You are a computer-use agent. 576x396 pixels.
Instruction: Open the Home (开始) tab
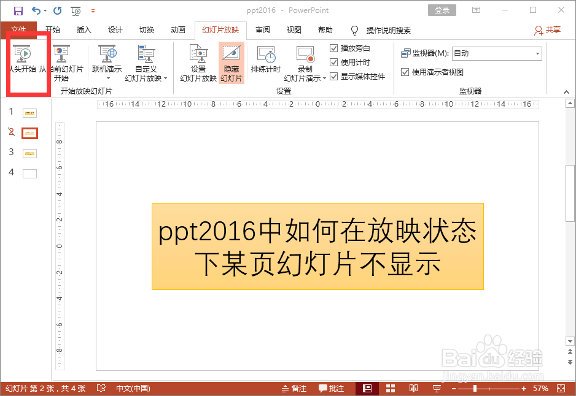point(53,30)
